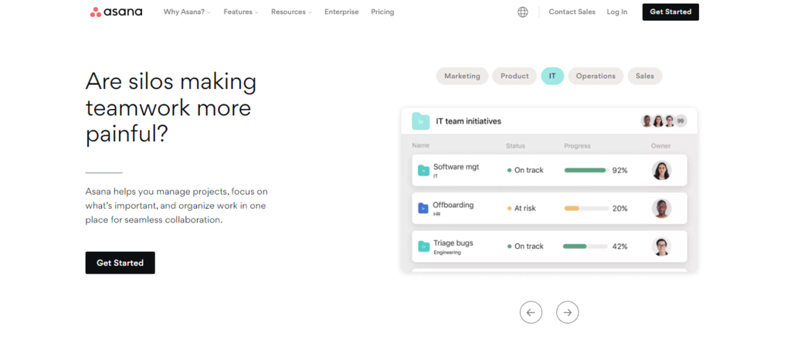Screen dimensions: 791x350
Task: Select the Marketing tab pill
Action: pos(462,76)
